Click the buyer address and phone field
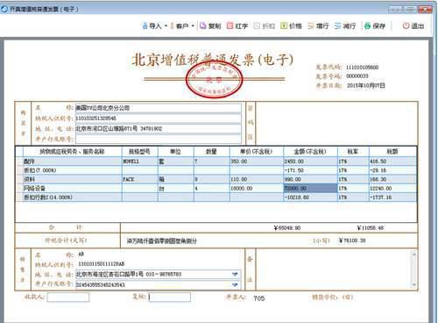The image size is (438, 323). click(159, 129)
